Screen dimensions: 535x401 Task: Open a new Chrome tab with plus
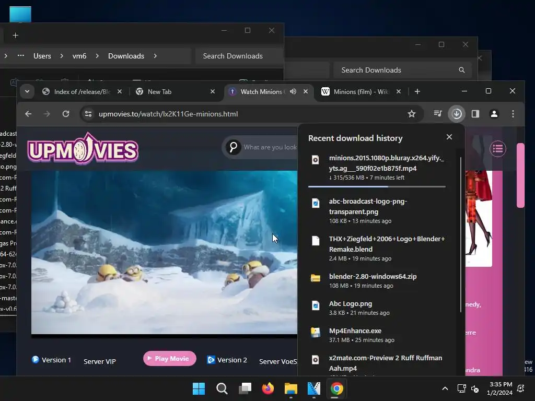click(417, 91)
